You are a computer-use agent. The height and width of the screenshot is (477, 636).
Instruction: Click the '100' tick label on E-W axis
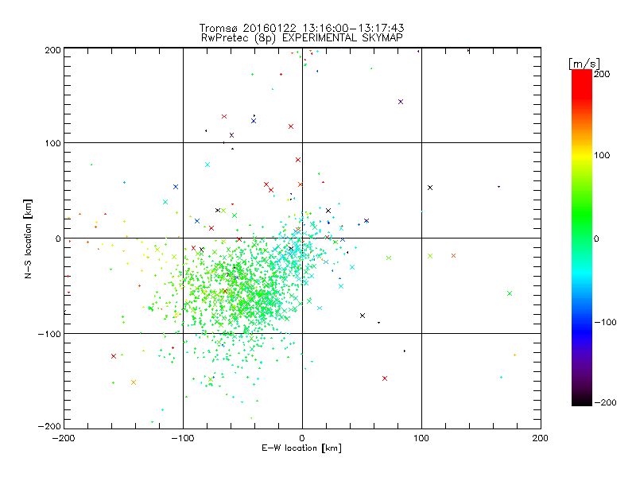point(421,438)
